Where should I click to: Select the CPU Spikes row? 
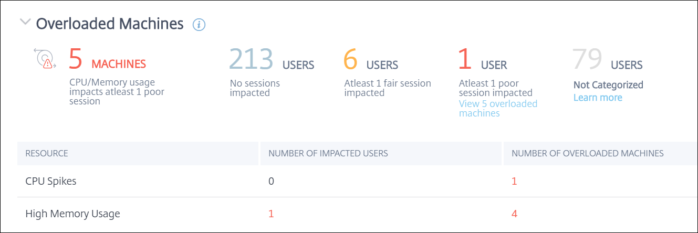pyautogui.click(x=51, y=182)
